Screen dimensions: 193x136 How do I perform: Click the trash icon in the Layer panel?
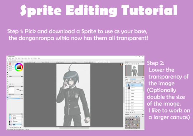click(135, 112)
